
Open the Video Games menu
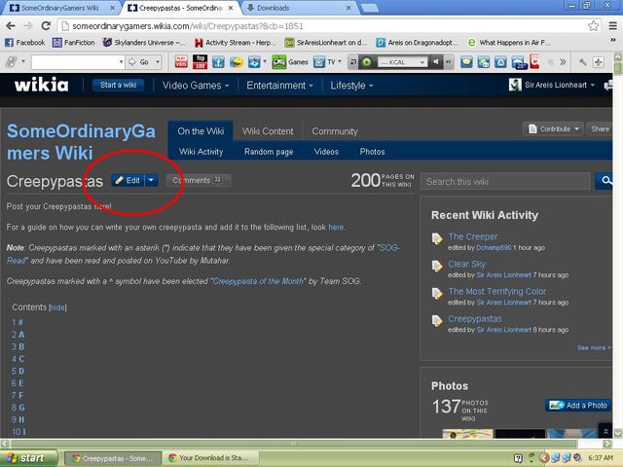pos(196,86)
